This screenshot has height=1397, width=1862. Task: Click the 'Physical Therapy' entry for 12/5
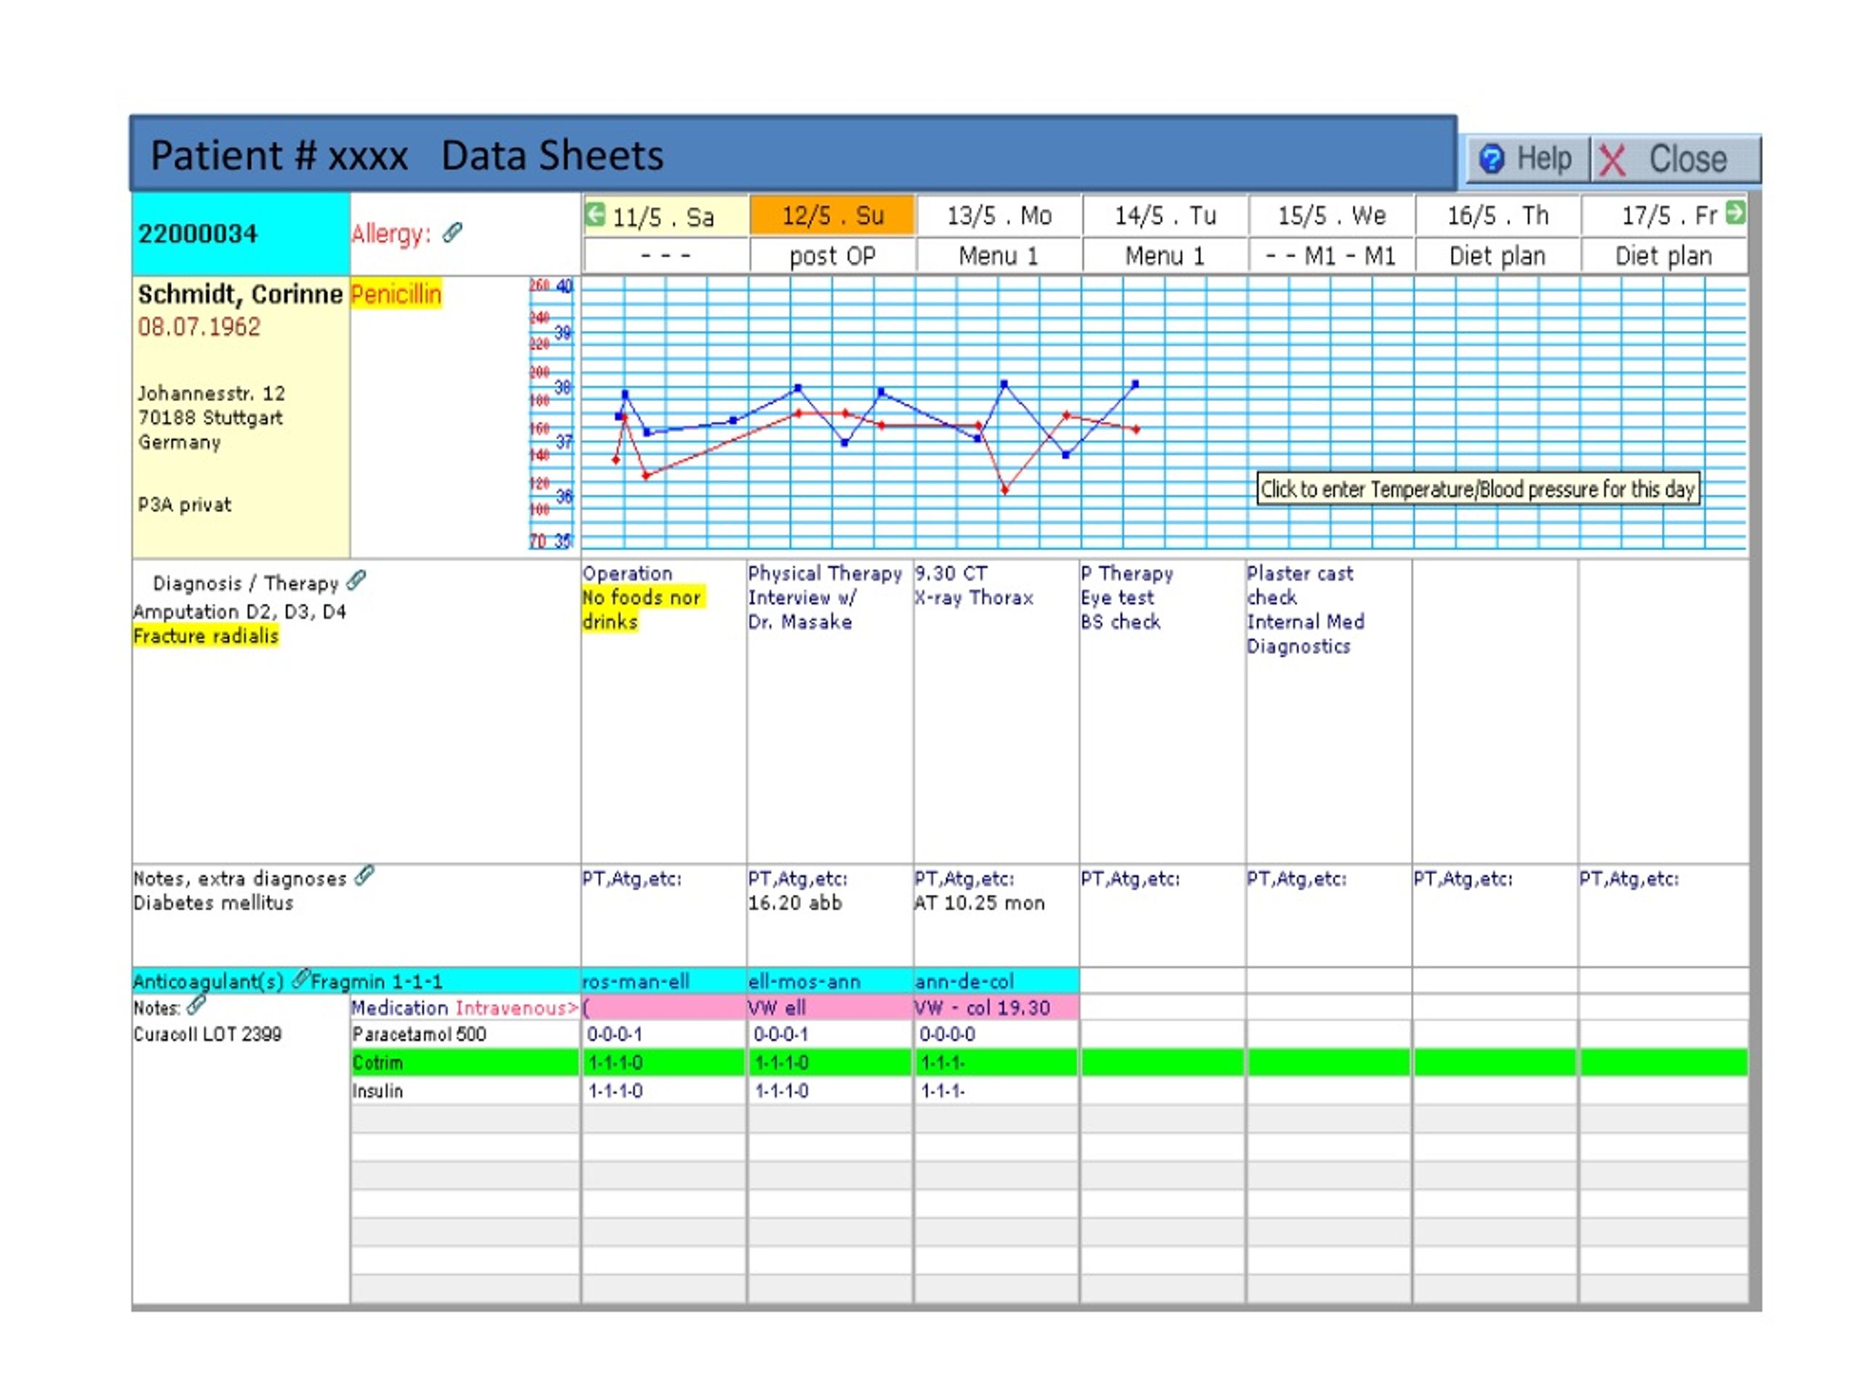tap(825, 573)
